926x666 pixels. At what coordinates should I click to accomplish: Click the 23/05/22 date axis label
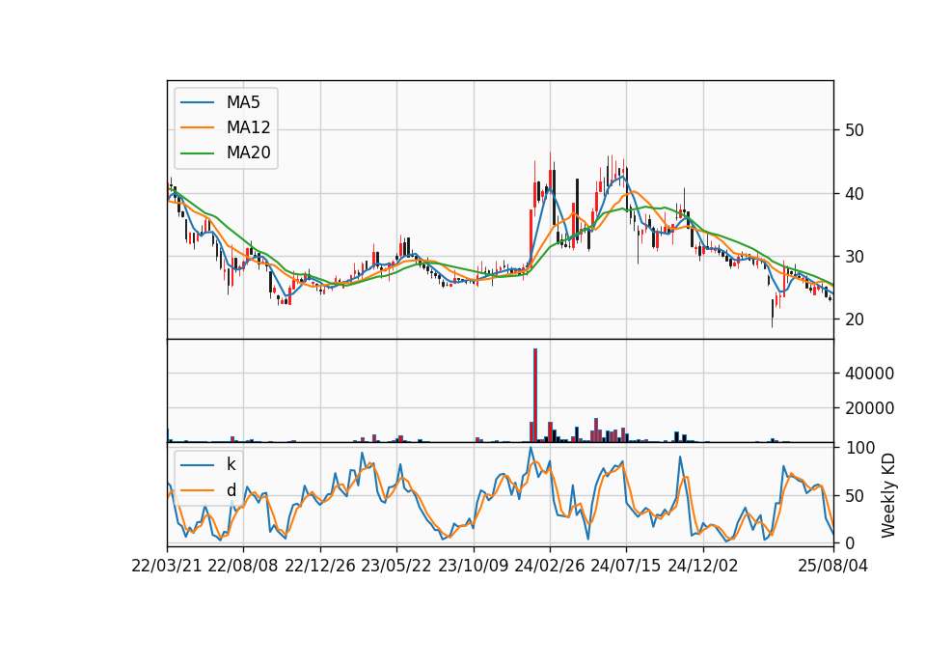(x=396, y=566)
